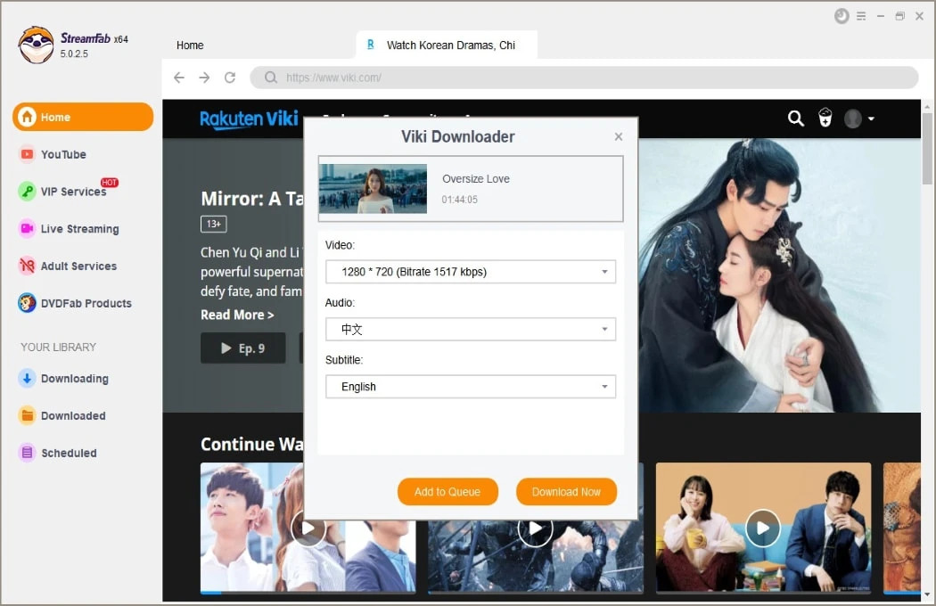This screenshot has height=606, width=936.
Task: Click the Adult Services icon
Action: coord(27,266)
